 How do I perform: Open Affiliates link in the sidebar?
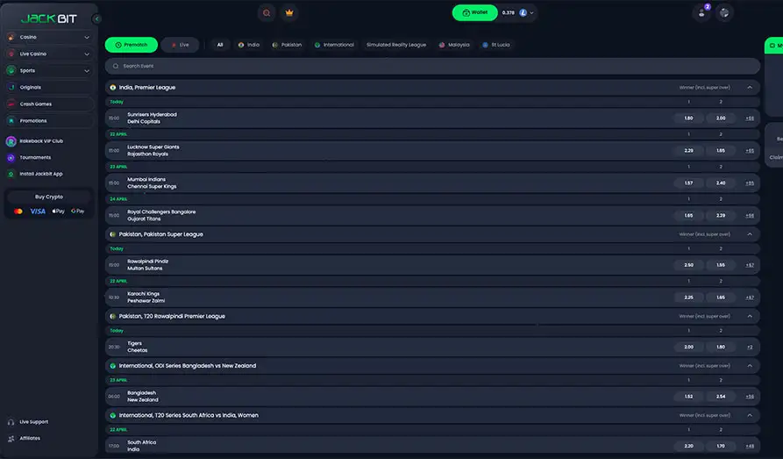click(24, 439)
